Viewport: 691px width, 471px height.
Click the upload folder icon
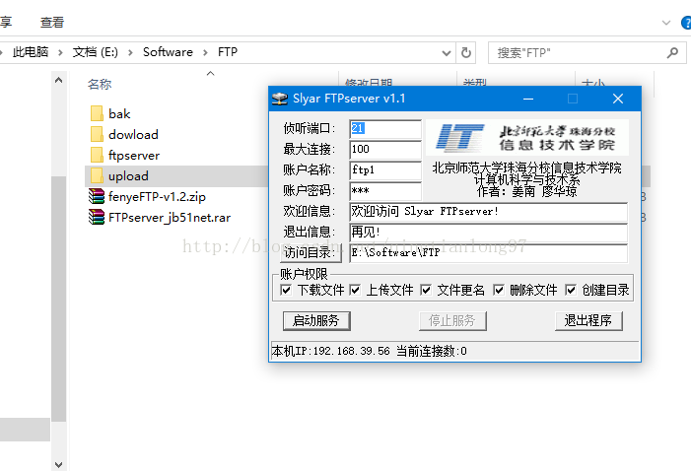(97, 175)
